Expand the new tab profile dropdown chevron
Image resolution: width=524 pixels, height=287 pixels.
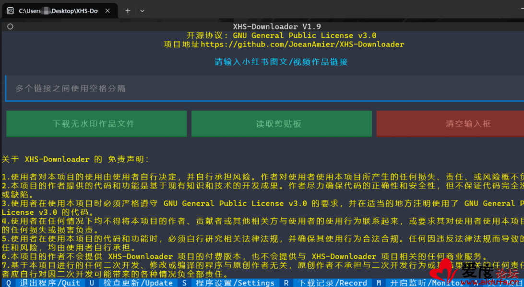click(x=143, y=11)
